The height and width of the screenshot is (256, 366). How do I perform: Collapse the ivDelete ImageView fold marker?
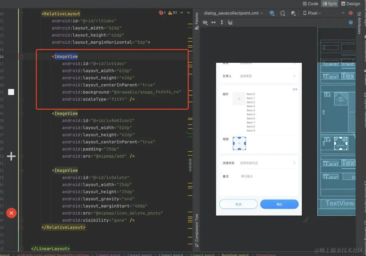[x=22, y=170]
